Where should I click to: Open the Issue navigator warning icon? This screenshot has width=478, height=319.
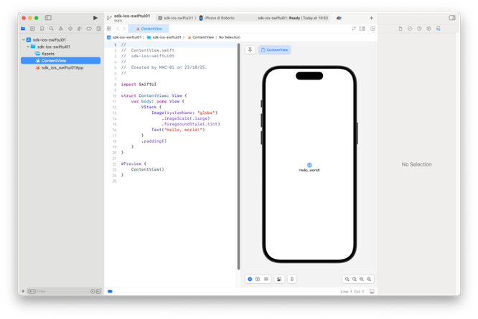61,29
